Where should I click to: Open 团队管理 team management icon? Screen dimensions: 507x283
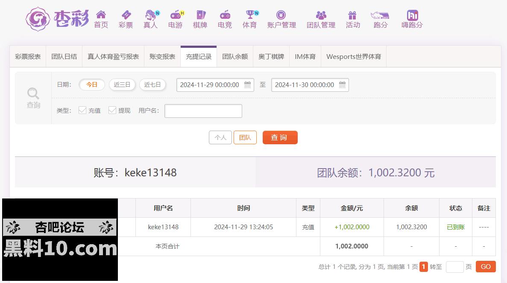321,15
